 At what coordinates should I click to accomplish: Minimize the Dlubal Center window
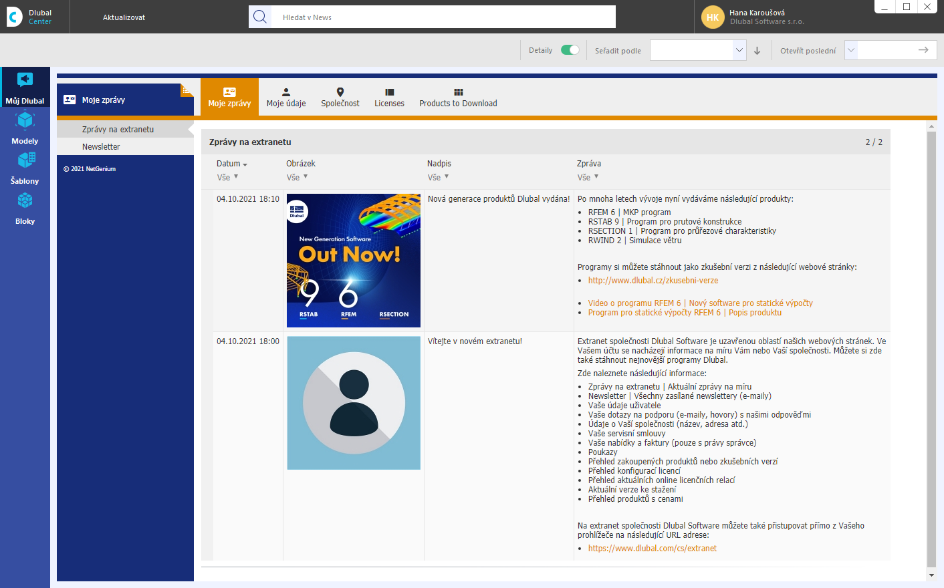(885, 7)
